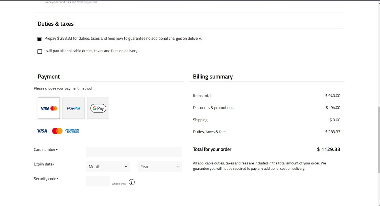Click 'Total for your order' label
Screen dimensions: 380x206
[x=212, y=149]
